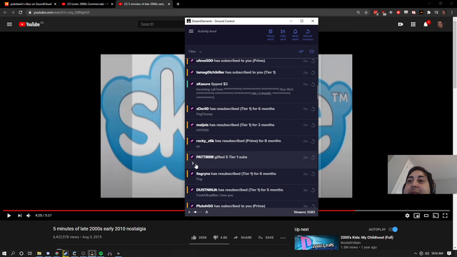The width and height of the screenshot is (457, 257).
Task: Adjust the activity feed font size slider
Action: (198, 212)
